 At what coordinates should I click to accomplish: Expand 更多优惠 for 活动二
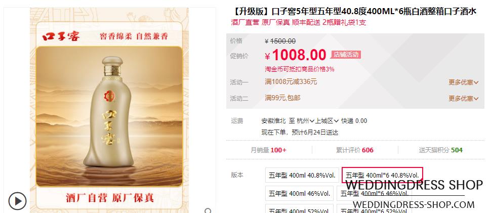coord(464,98)
